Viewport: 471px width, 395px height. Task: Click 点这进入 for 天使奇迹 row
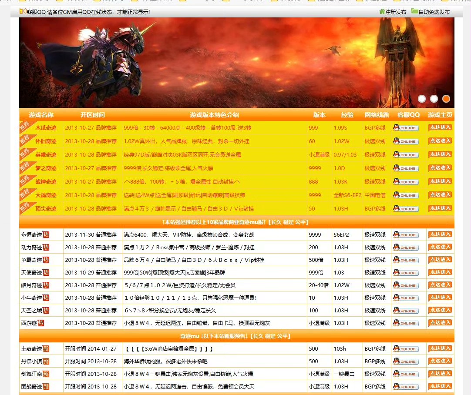(440, 272)
